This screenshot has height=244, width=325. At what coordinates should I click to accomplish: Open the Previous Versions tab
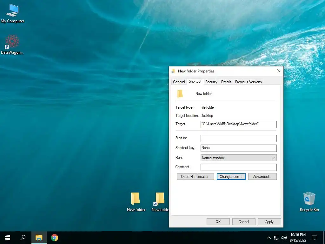[248, 82]
